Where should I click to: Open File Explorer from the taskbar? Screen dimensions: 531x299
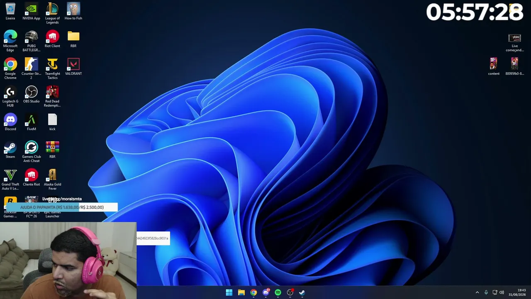coord(241,292)
